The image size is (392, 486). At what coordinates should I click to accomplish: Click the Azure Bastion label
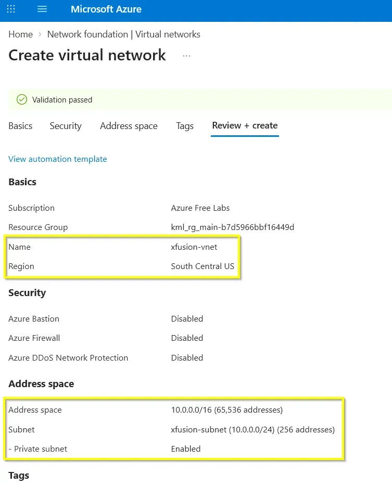[34, 318]
